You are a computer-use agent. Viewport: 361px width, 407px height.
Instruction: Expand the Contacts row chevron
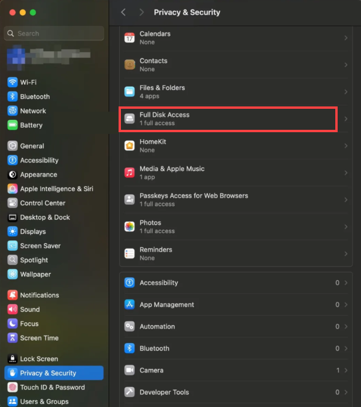[346, 65]
